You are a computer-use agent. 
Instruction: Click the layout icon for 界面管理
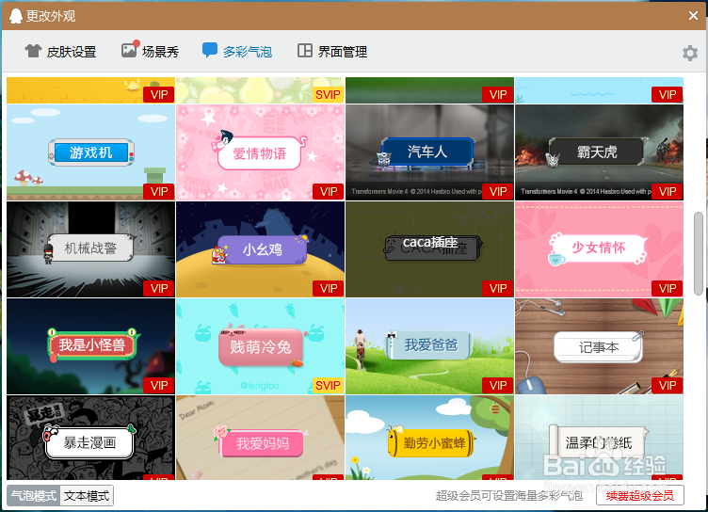click(x=305, y=50)
